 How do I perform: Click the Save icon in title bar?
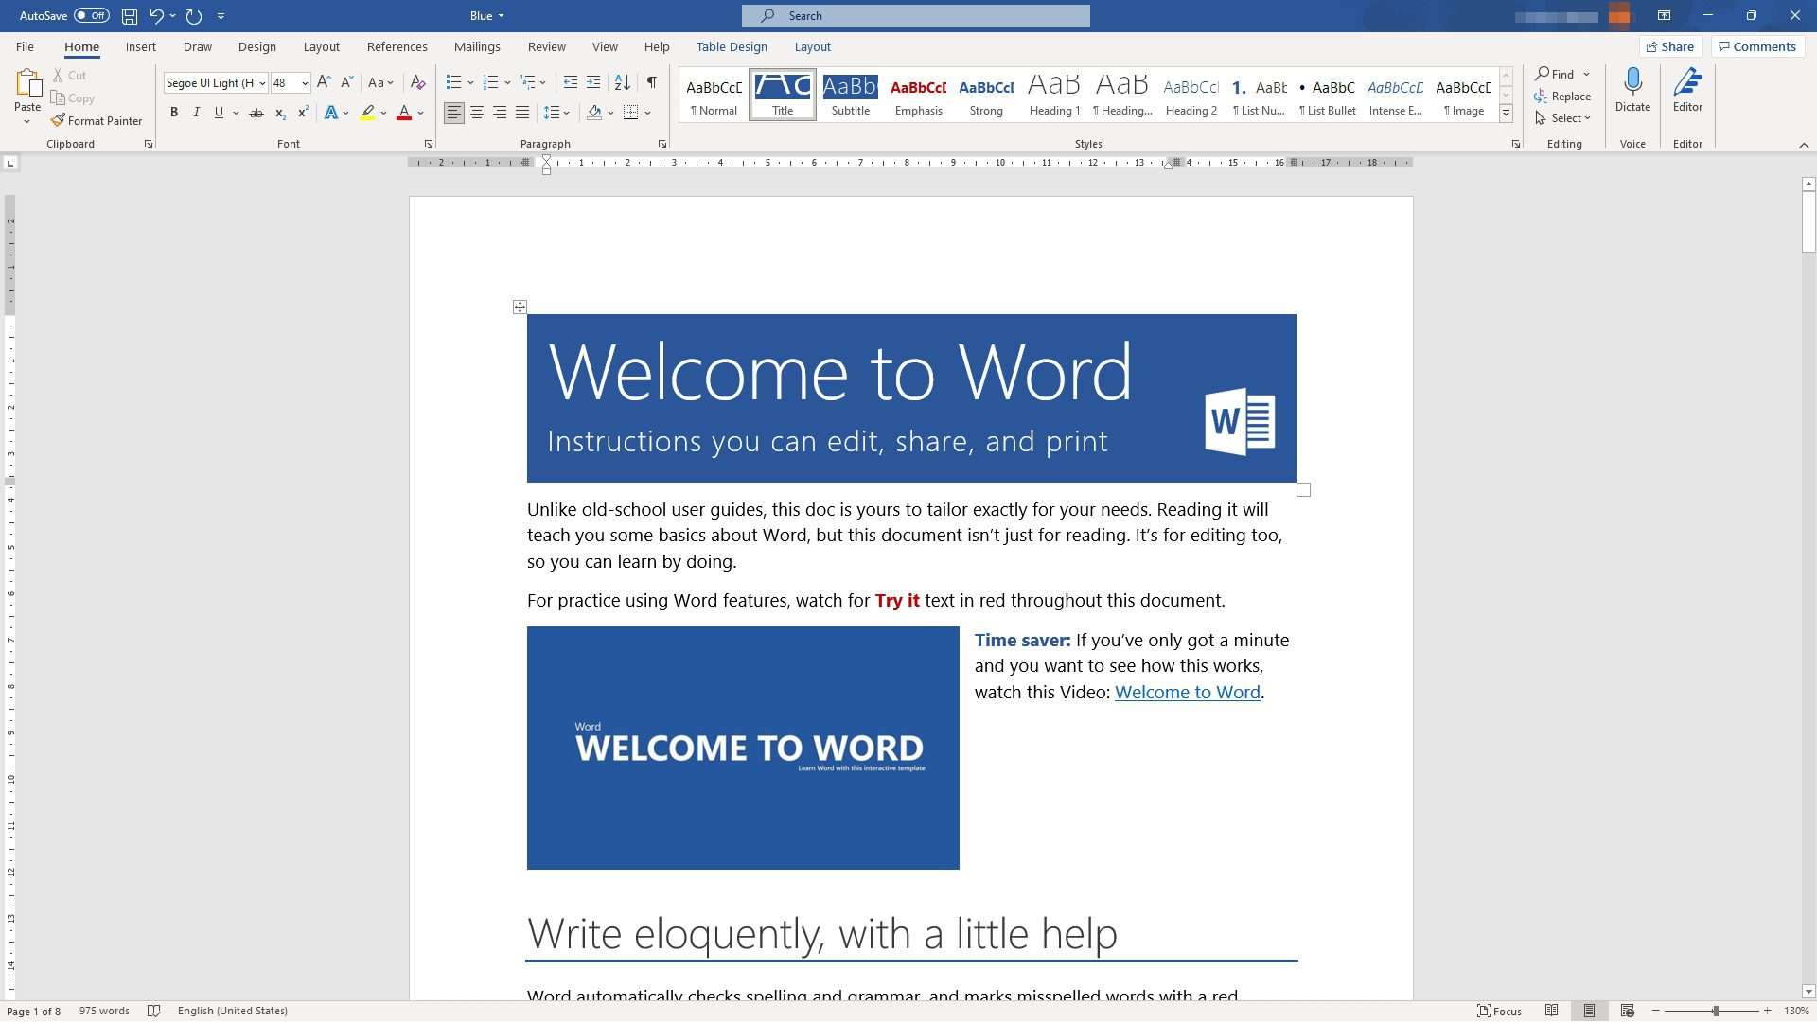pos(130,16)
